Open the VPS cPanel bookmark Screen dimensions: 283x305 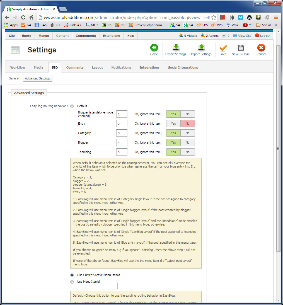coord(217,25)
